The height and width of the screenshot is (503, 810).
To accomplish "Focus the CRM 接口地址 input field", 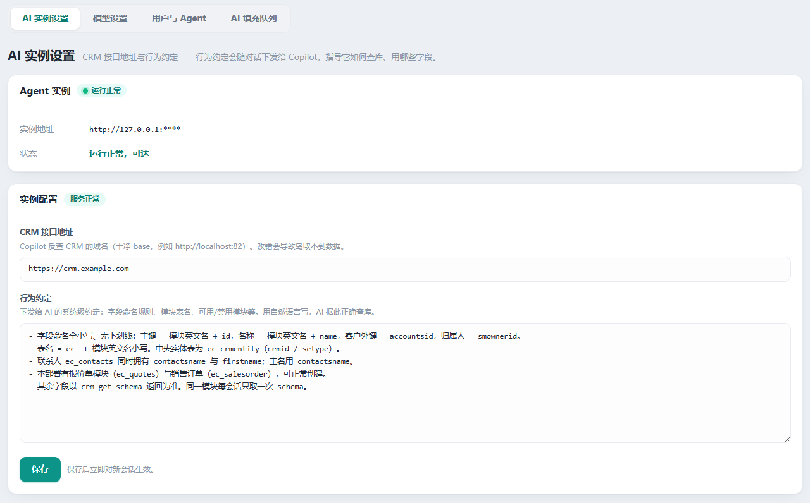I will coord(405,269).
